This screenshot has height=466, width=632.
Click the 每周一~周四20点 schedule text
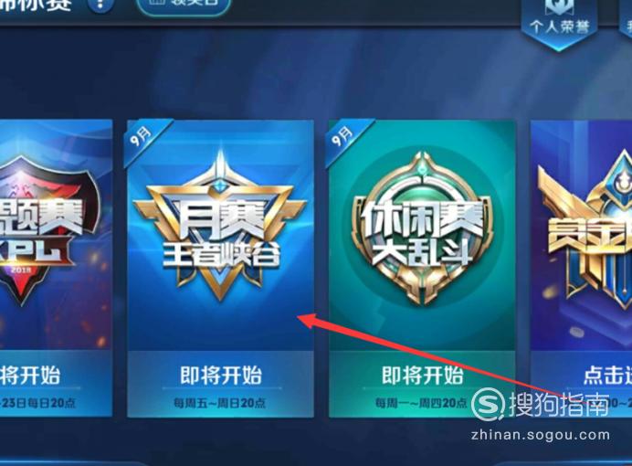coord(421,402)
